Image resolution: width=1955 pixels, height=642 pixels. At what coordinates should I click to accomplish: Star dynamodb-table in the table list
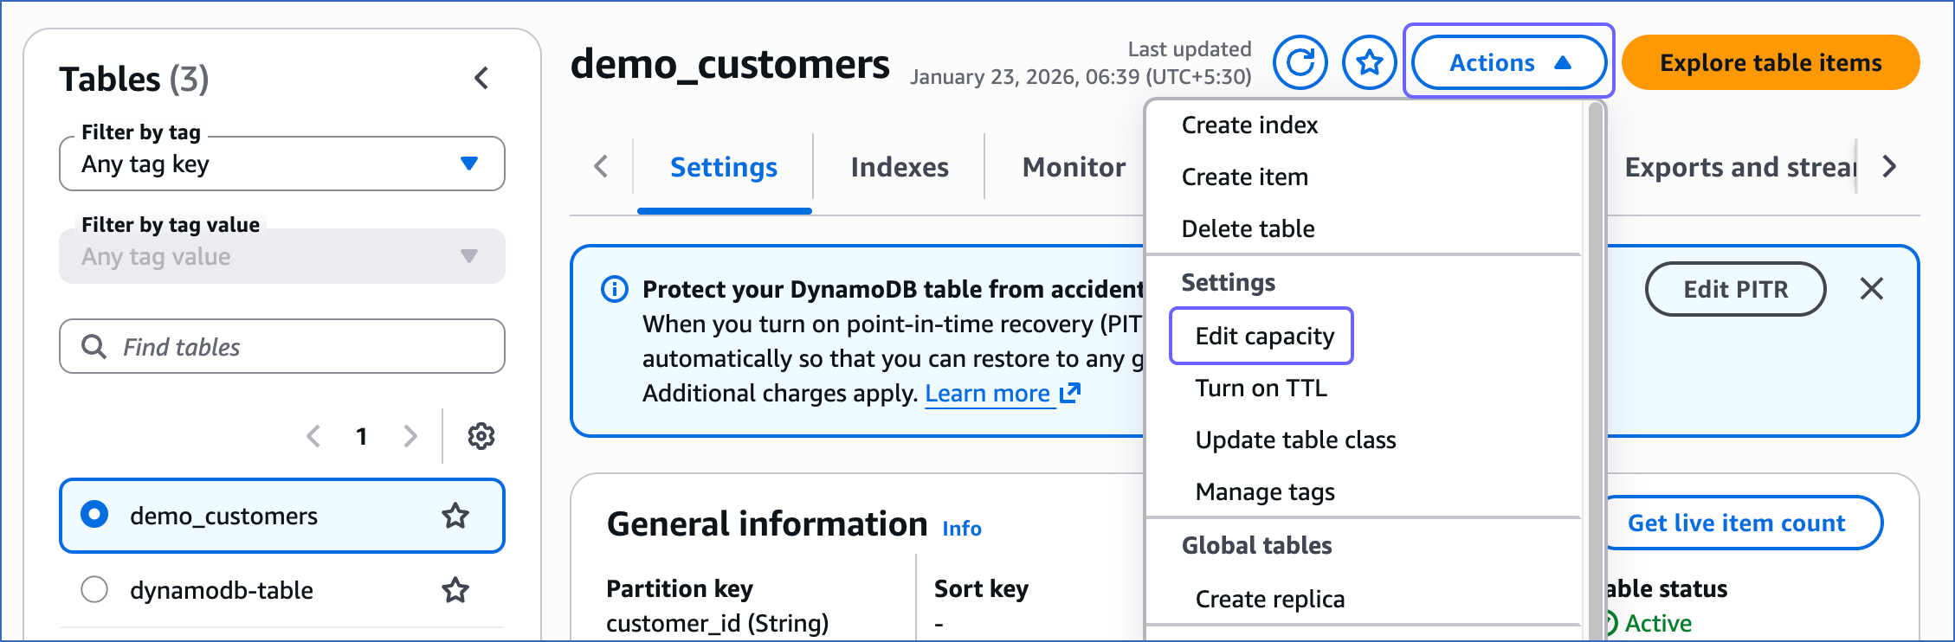point(455,590)
